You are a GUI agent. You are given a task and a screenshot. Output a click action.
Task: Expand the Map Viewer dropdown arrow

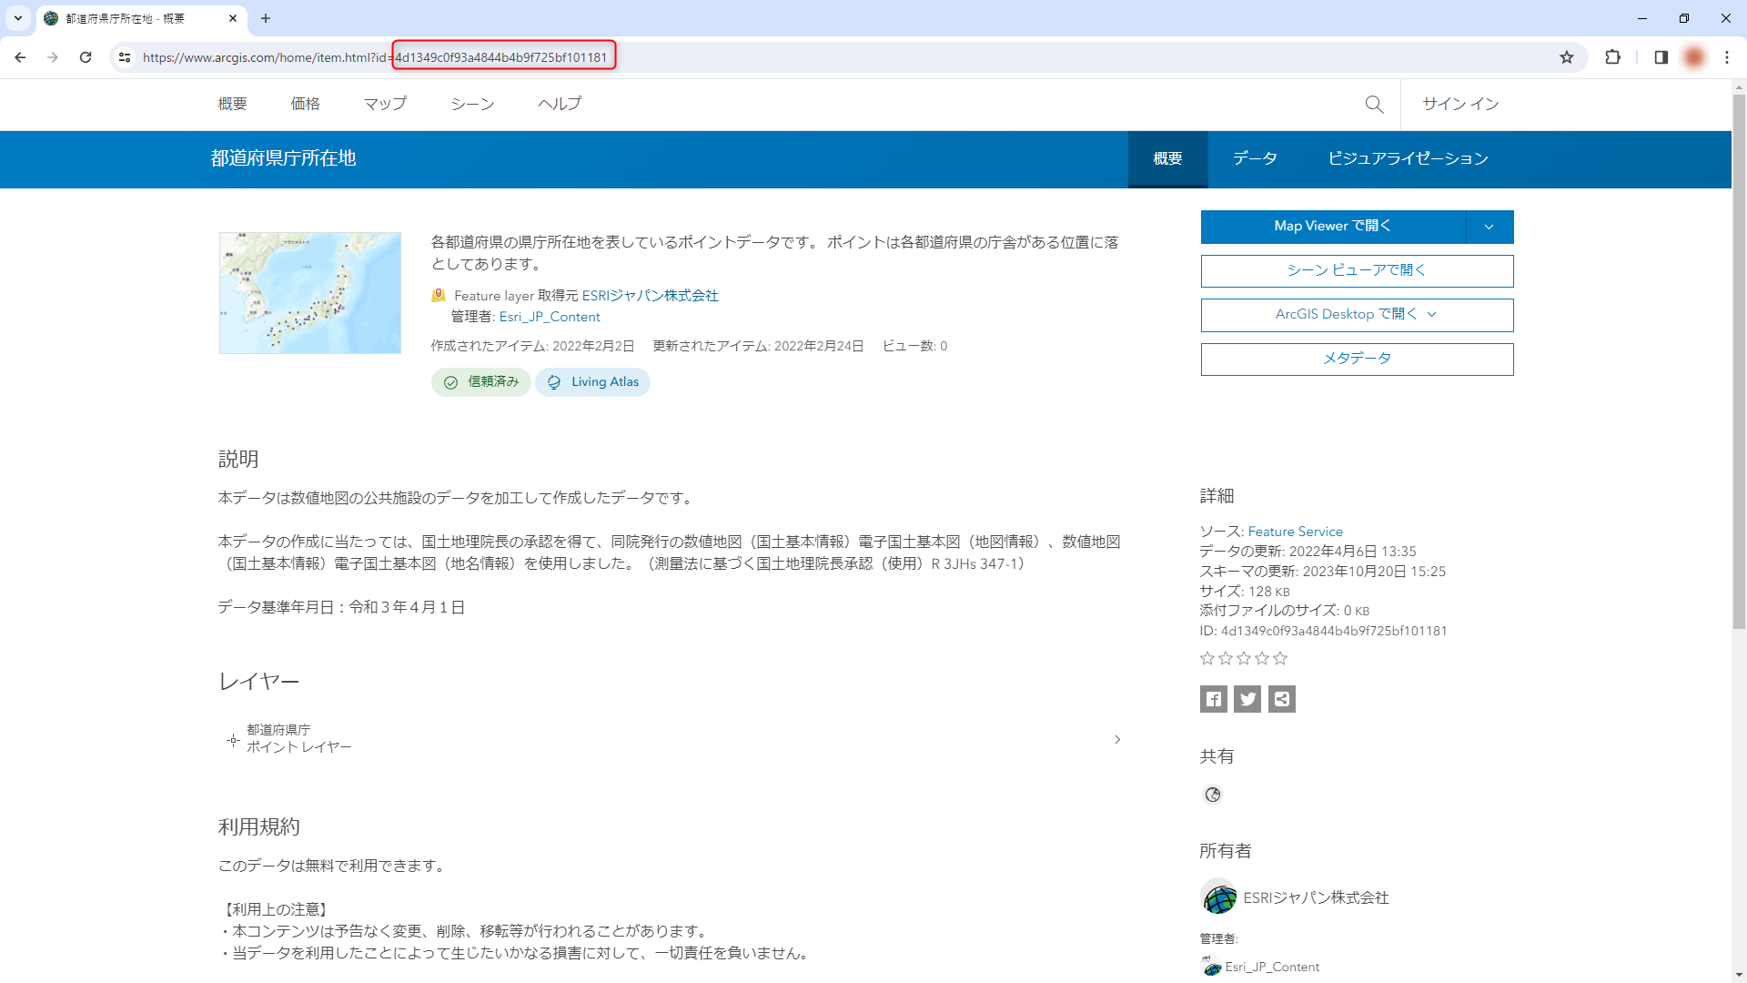point(1489,227)
